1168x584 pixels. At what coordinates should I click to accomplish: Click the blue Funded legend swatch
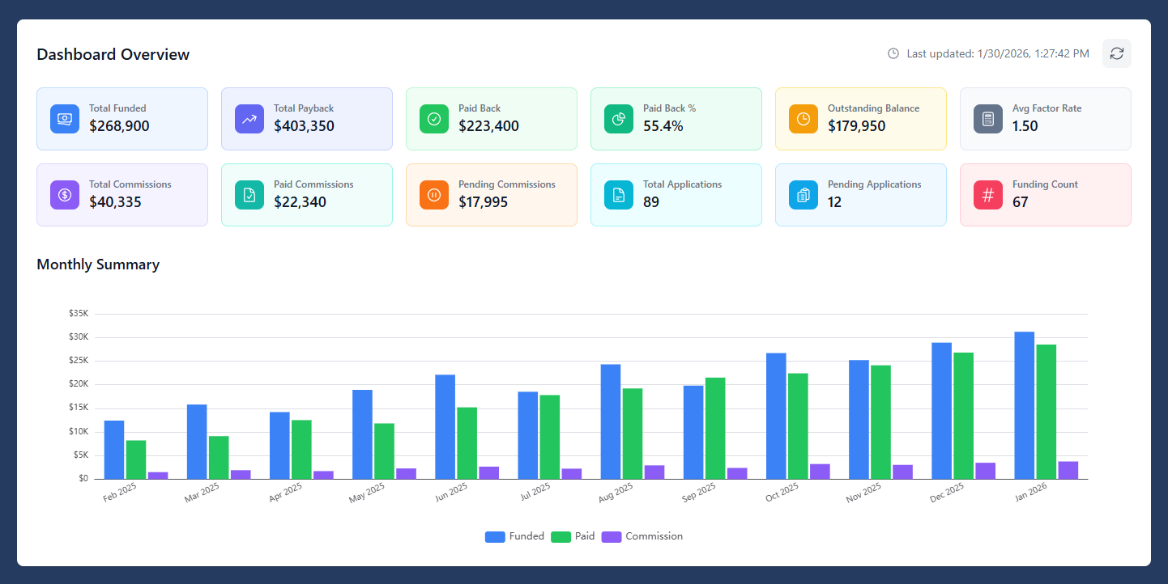[494, 536]
